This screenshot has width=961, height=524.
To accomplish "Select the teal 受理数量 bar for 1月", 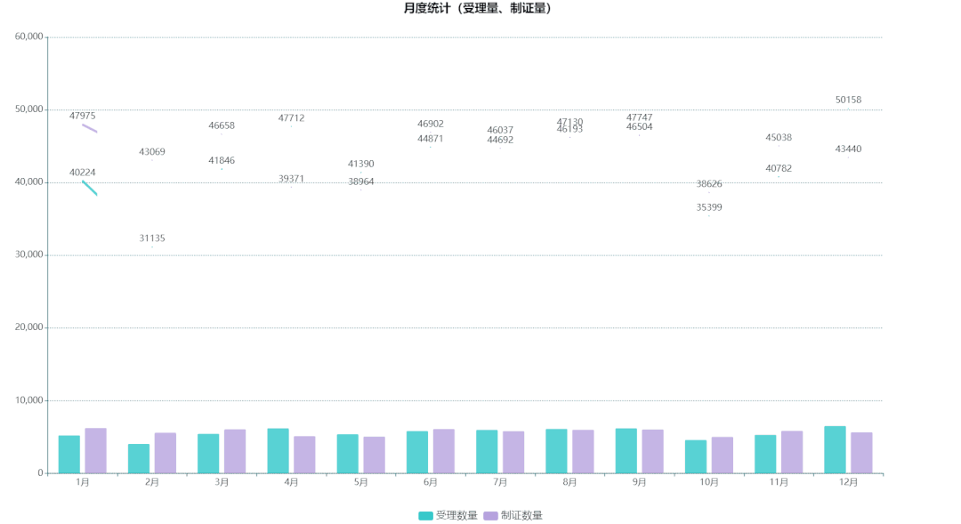I will [69, 454].
